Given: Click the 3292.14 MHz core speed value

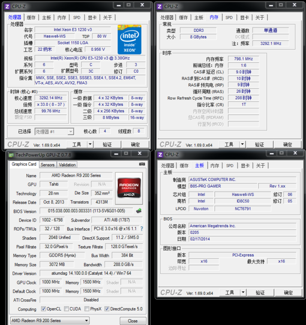Looking at the screenshot, I should (51, 98).
